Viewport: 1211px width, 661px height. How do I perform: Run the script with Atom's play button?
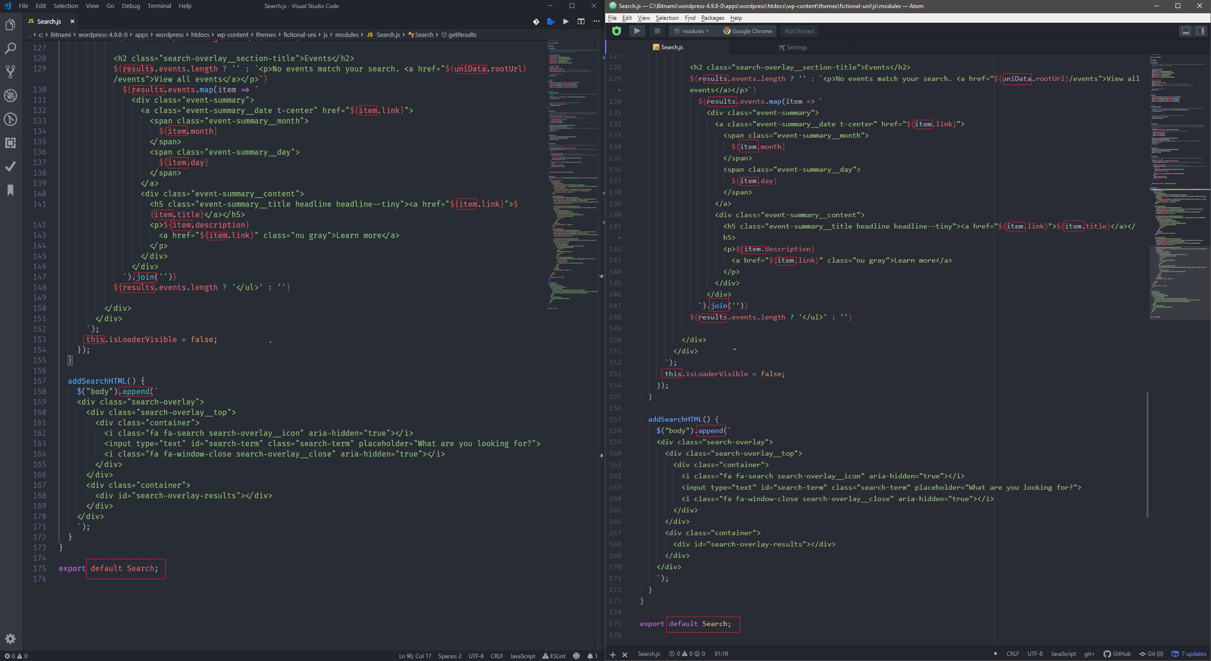[636, 31]
